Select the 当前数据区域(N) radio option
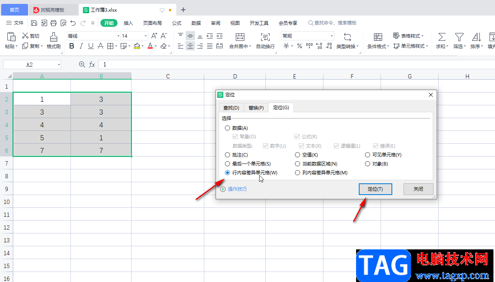Image resolution: width=495 pixels, height=282 pixels. tap(297, 164)
